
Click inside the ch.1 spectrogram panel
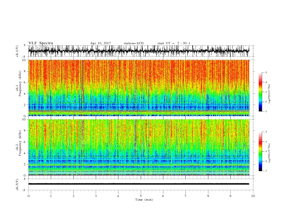pyautogui.click(x=139, y=88)
